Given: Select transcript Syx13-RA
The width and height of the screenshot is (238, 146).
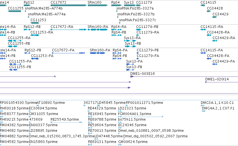Looking at the screenshot, I should point(130,41).
